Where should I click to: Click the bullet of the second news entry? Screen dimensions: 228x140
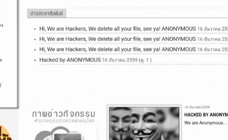pos(35,39)
